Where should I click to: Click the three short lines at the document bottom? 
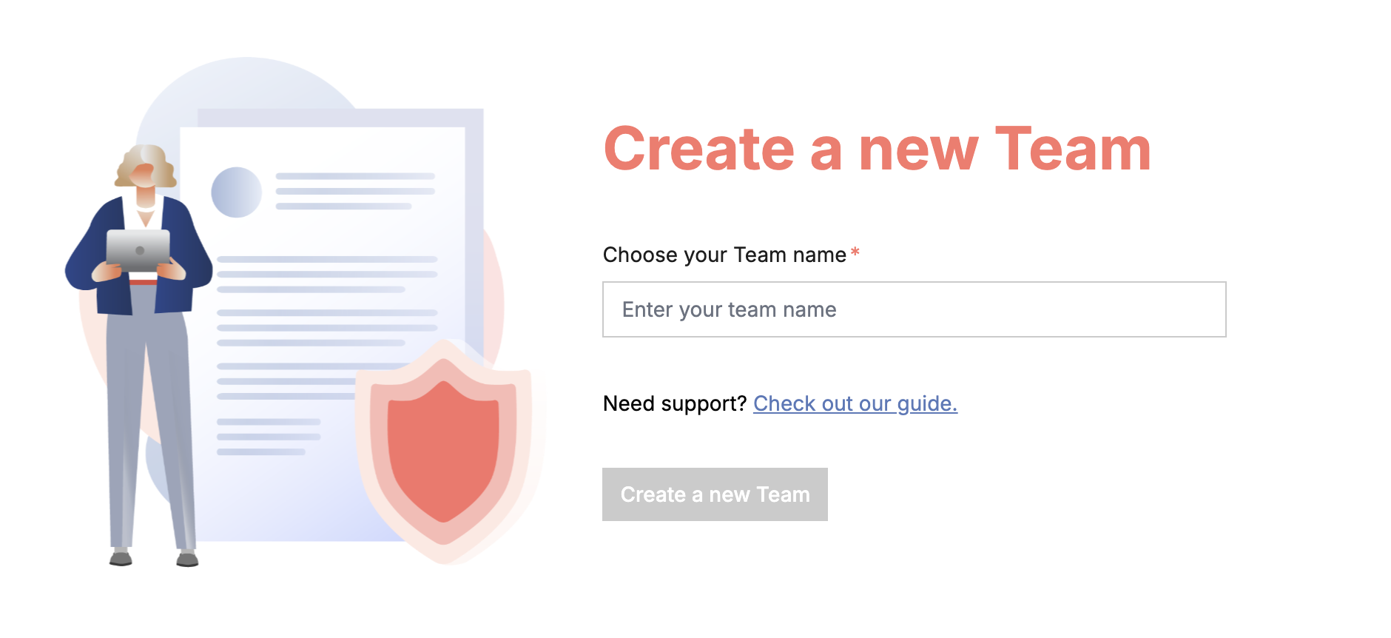(x=268, y=437)
